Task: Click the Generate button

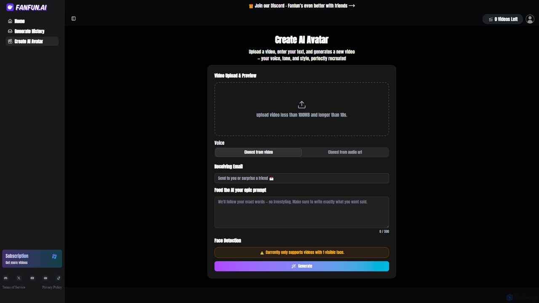Action: [x=302, y=266]
